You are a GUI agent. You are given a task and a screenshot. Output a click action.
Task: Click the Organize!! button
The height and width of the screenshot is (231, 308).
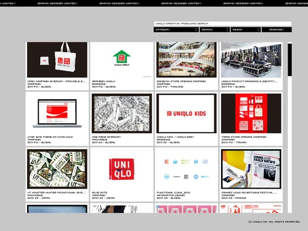click(277, 30)
